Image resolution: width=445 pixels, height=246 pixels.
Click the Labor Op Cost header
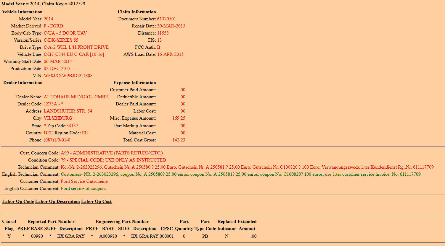(96, 201)
